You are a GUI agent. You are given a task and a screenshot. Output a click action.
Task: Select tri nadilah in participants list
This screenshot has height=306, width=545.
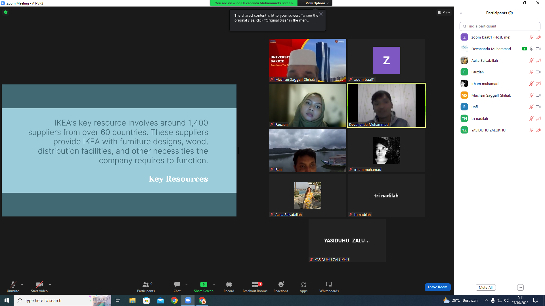point(500,118)
